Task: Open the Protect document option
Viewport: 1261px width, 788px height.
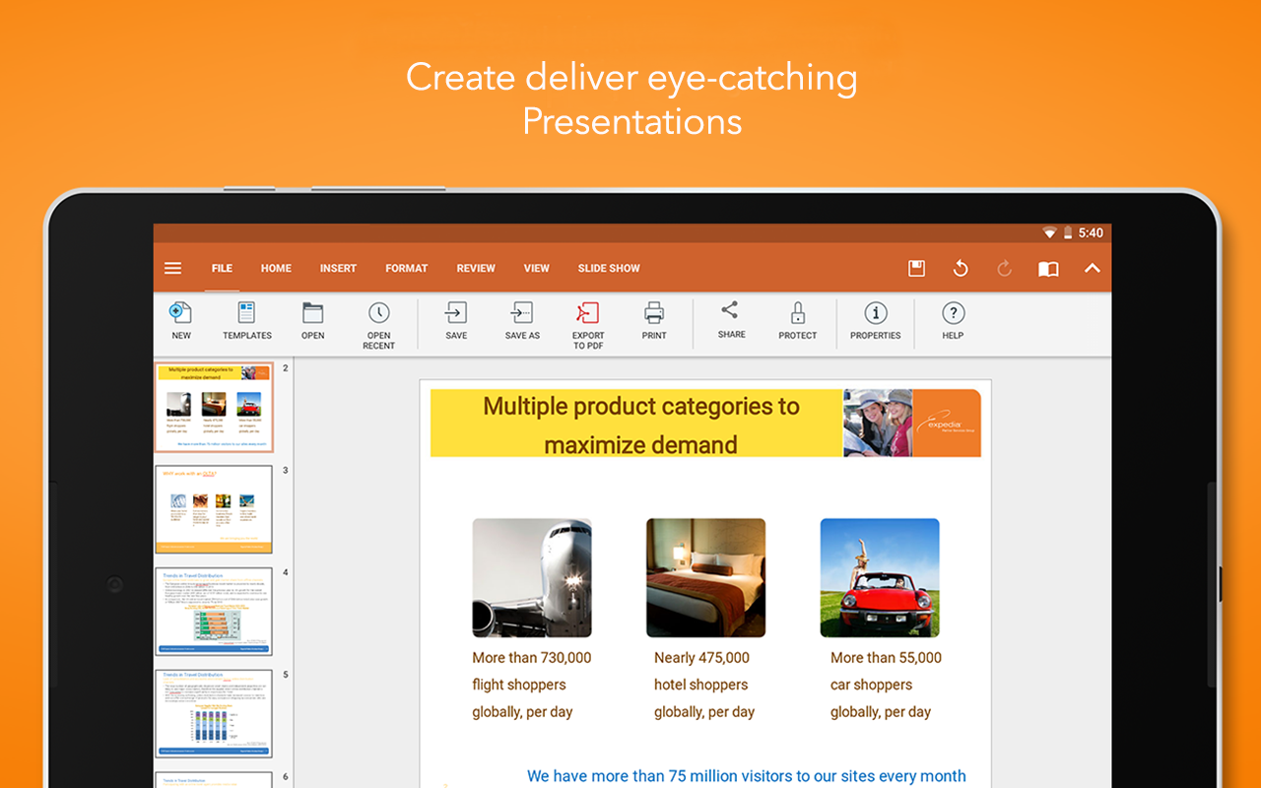Action: 798,321
